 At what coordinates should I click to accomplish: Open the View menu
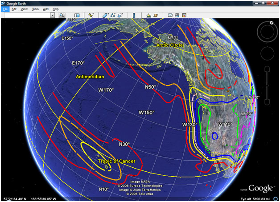pyautogui.click(x=24, y=9)
